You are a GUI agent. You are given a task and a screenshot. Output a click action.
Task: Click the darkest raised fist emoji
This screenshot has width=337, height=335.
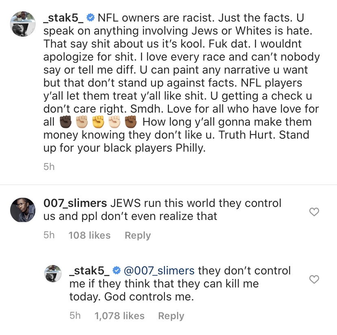click(66, 122)
